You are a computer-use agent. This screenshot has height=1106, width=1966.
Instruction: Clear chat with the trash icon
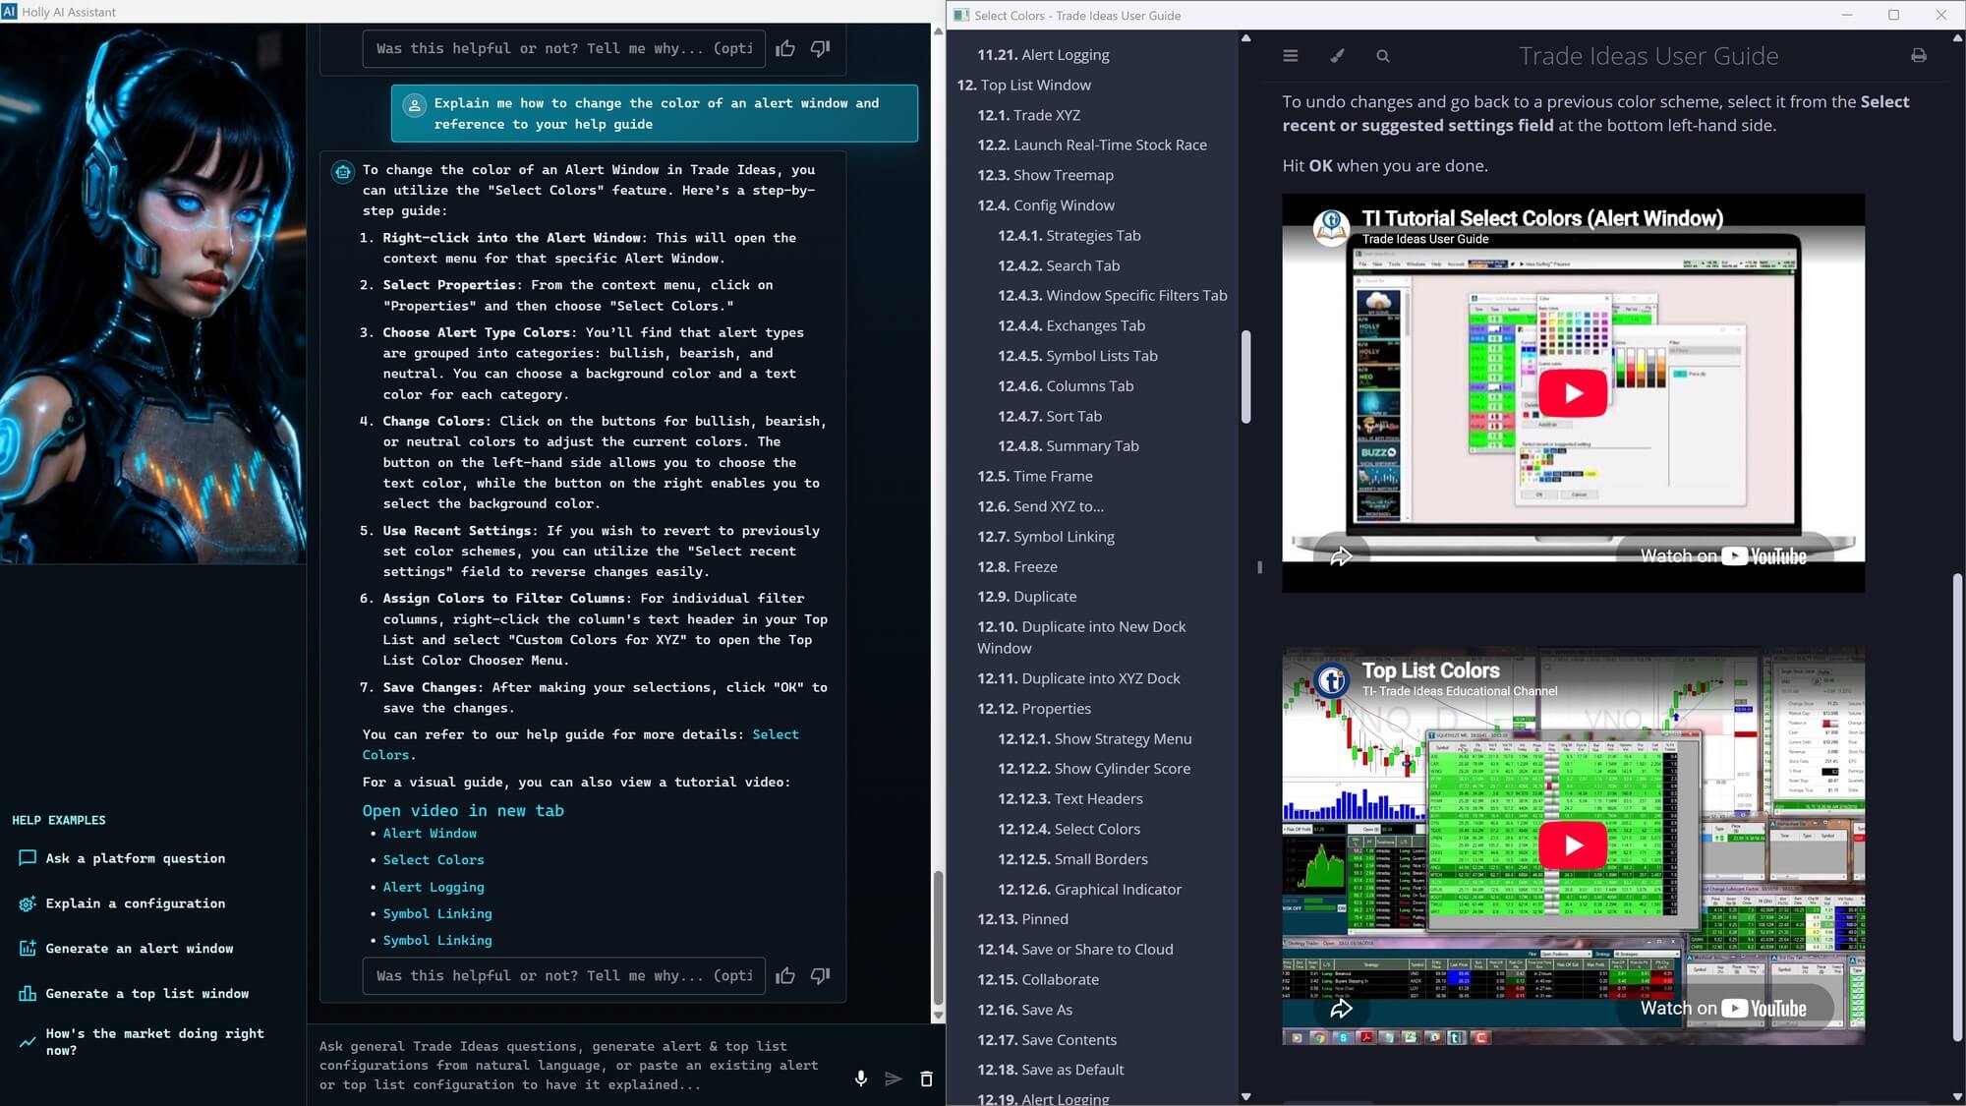click(926, 1078)
